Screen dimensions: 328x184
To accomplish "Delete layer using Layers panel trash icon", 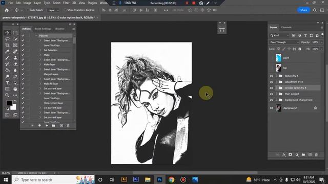I will coord(316,154).
